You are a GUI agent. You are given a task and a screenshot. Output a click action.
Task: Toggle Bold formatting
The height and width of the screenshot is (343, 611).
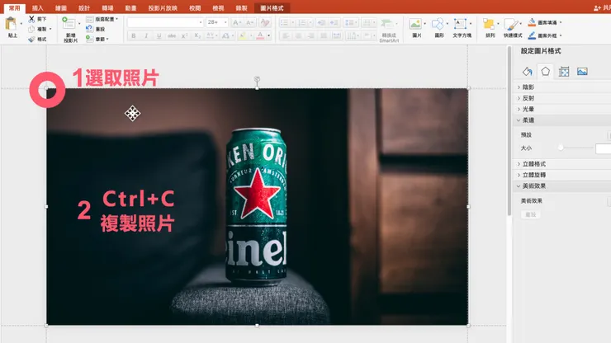(x=134, y=35)
